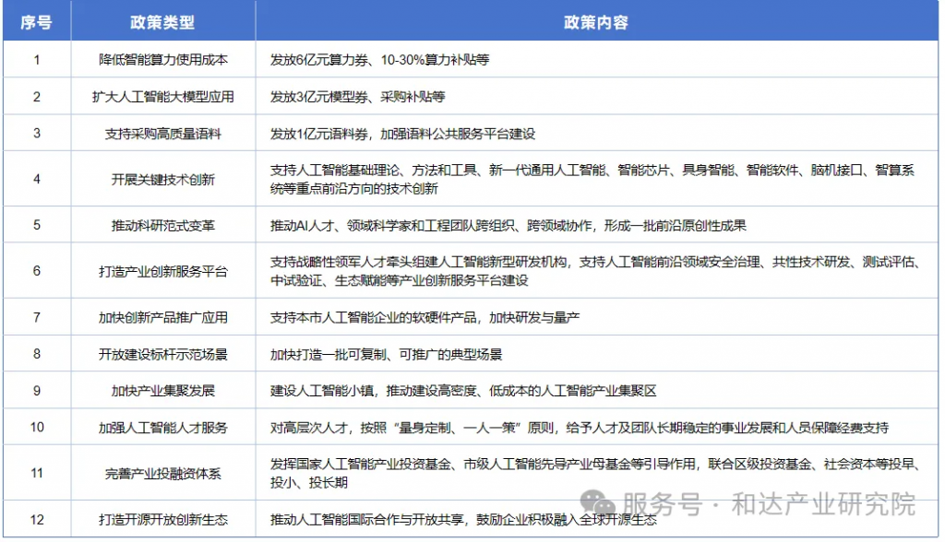945x542 pixels.
Task: Click the 加快产业集聚发展 cell
Action: (163, 391)
